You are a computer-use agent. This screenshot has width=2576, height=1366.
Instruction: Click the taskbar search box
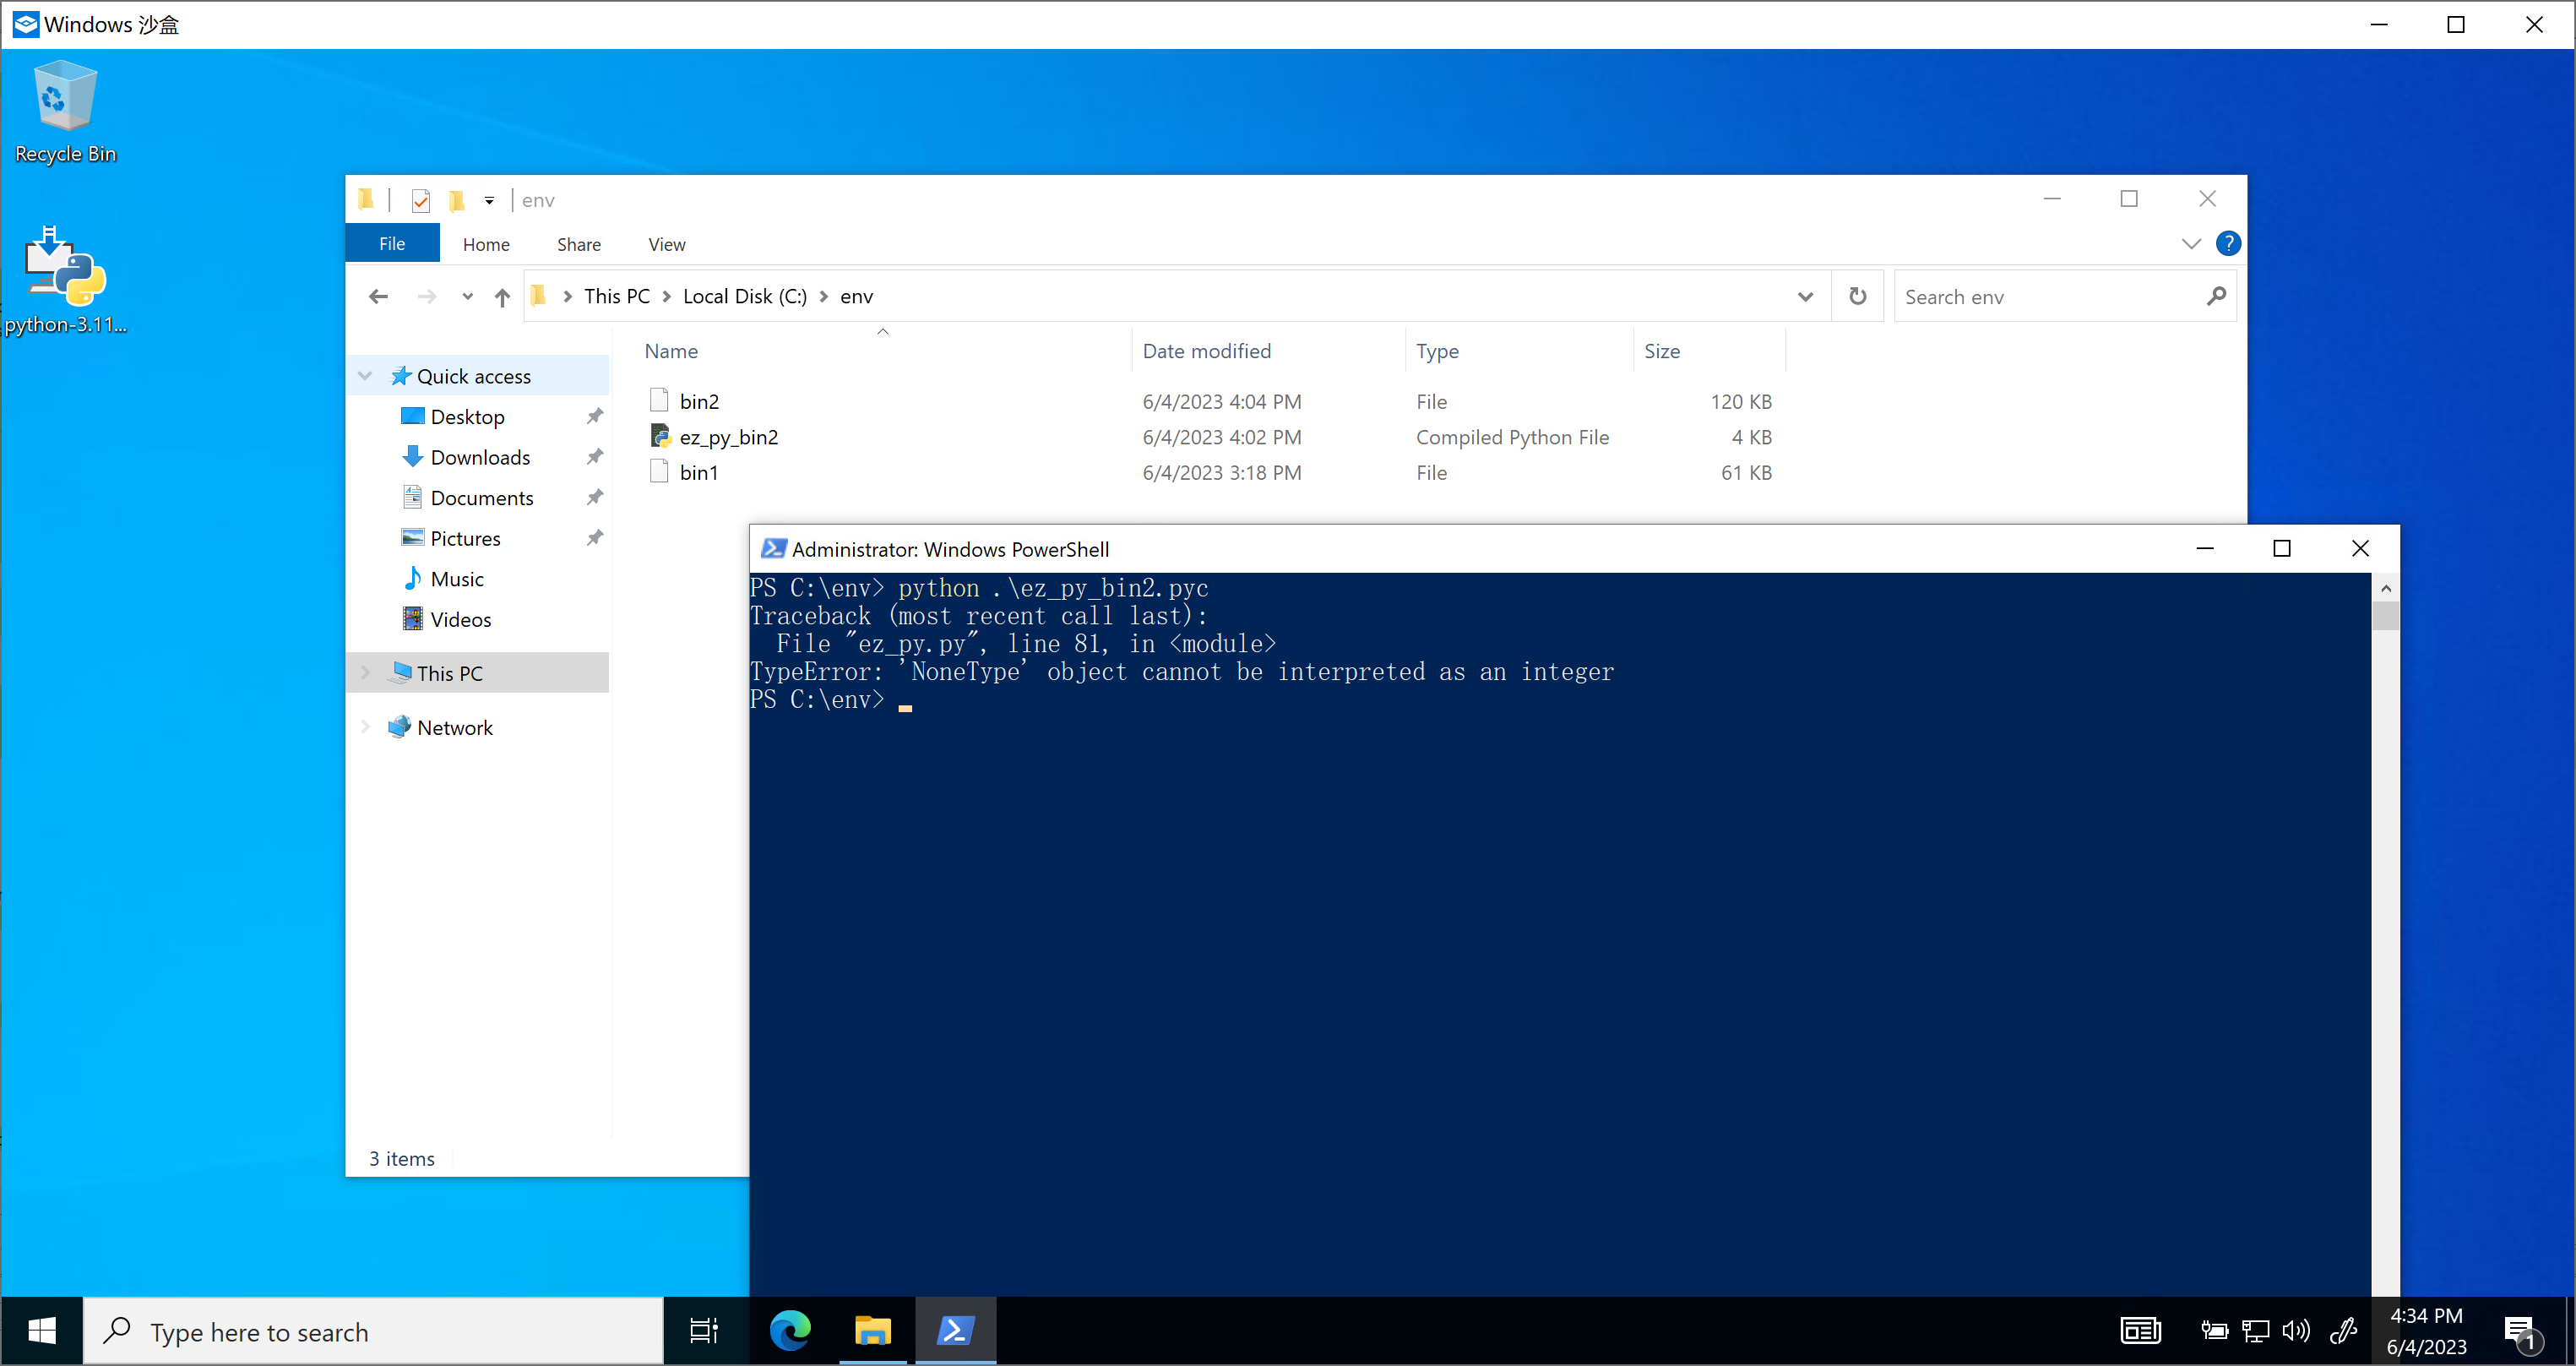(373, 1331)
